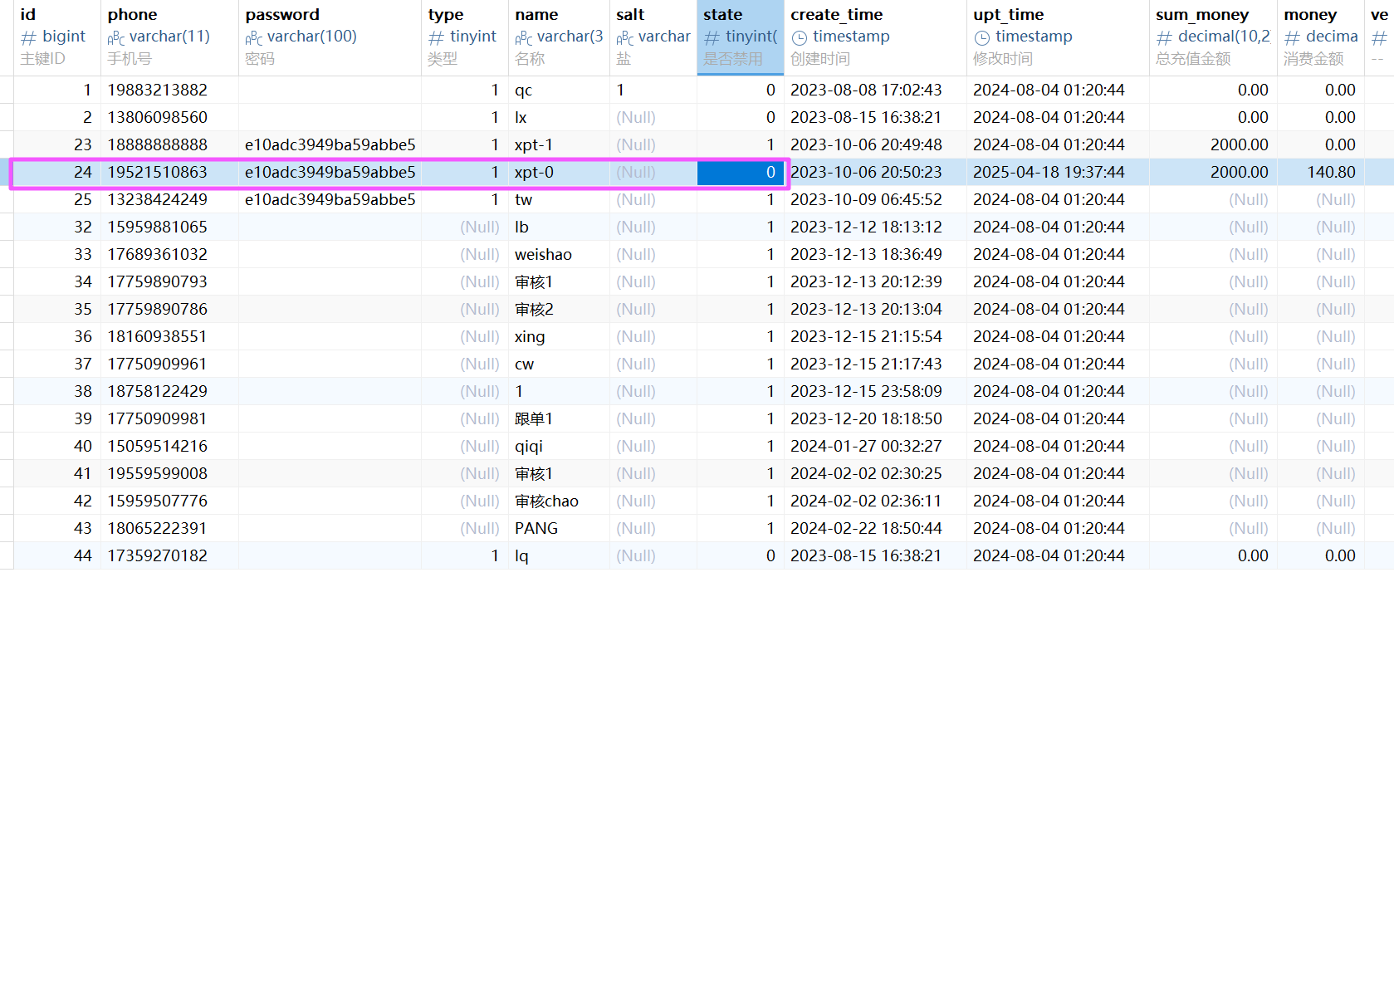Select create_time 2023-12-12 18:13:12

click(875, 227)
